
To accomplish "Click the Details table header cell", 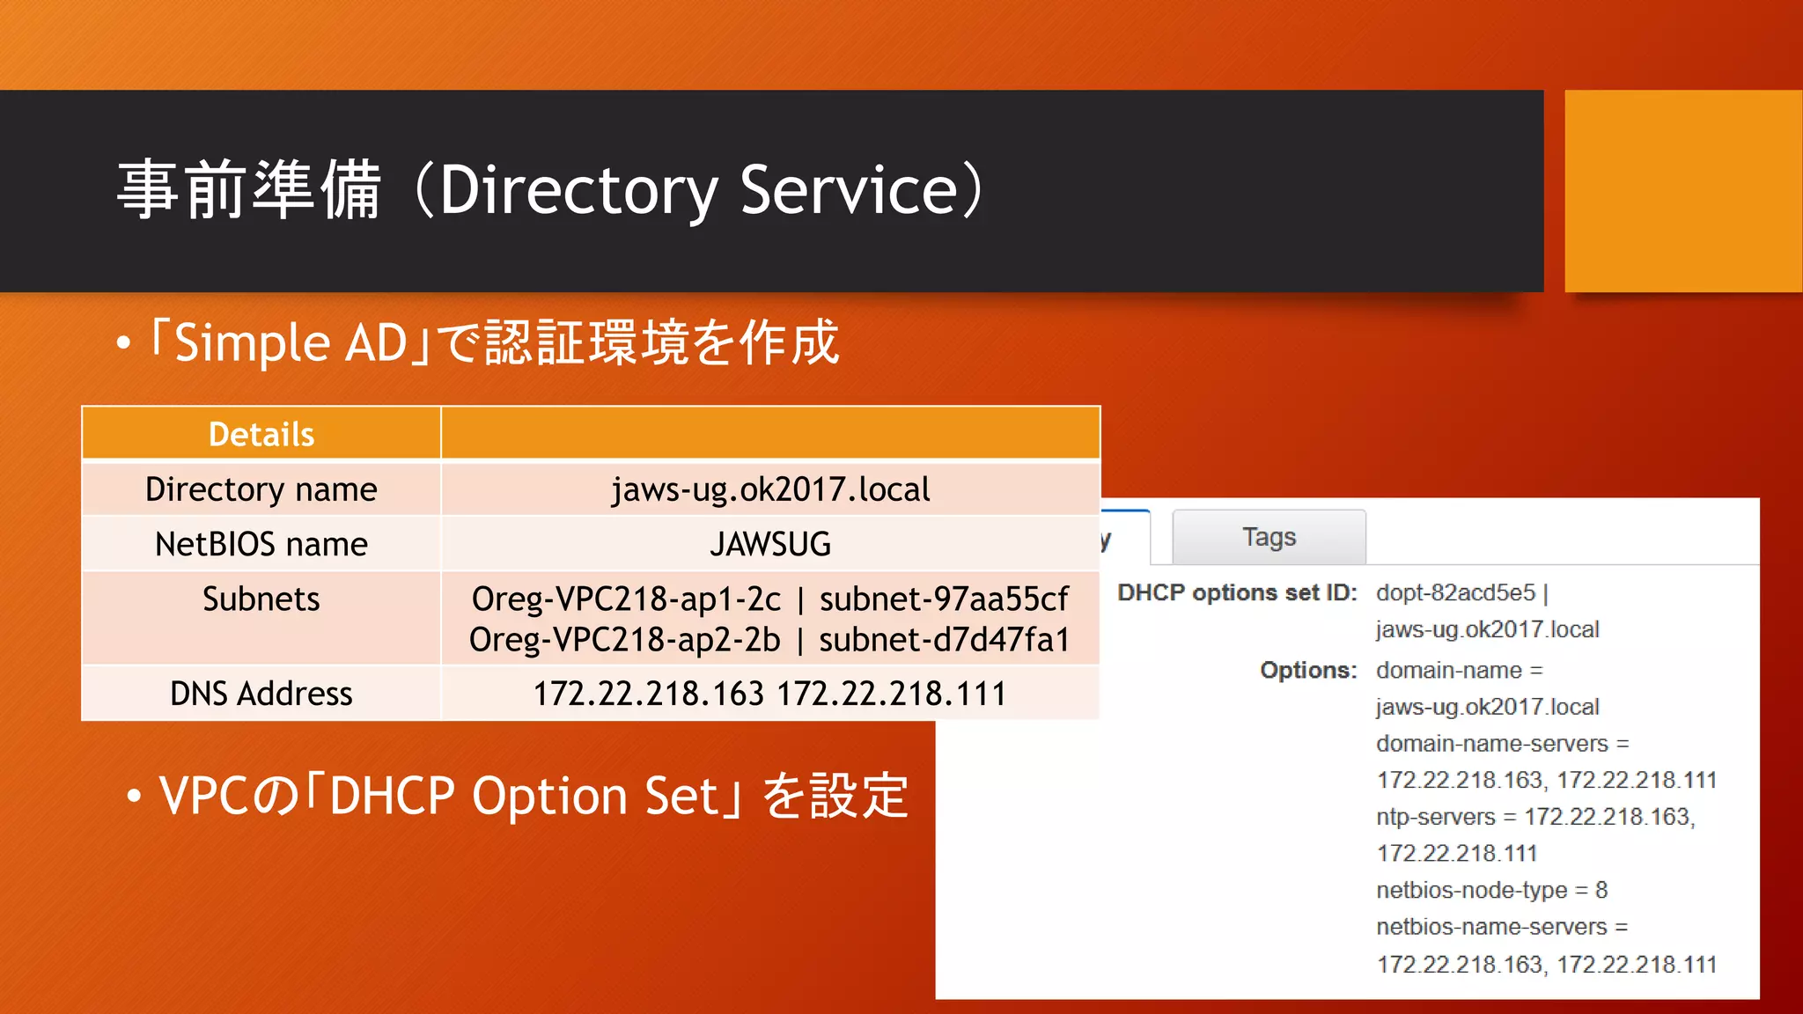I will click(261, 434).
